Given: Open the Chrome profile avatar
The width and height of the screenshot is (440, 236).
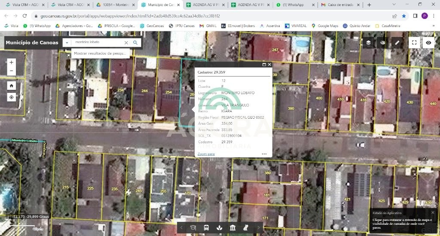Looking at the screenshot, I should click(x=425, y=16).
